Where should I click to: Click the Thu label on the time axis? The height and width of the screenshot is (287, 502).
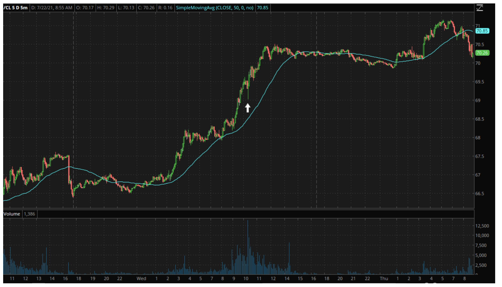384,279
